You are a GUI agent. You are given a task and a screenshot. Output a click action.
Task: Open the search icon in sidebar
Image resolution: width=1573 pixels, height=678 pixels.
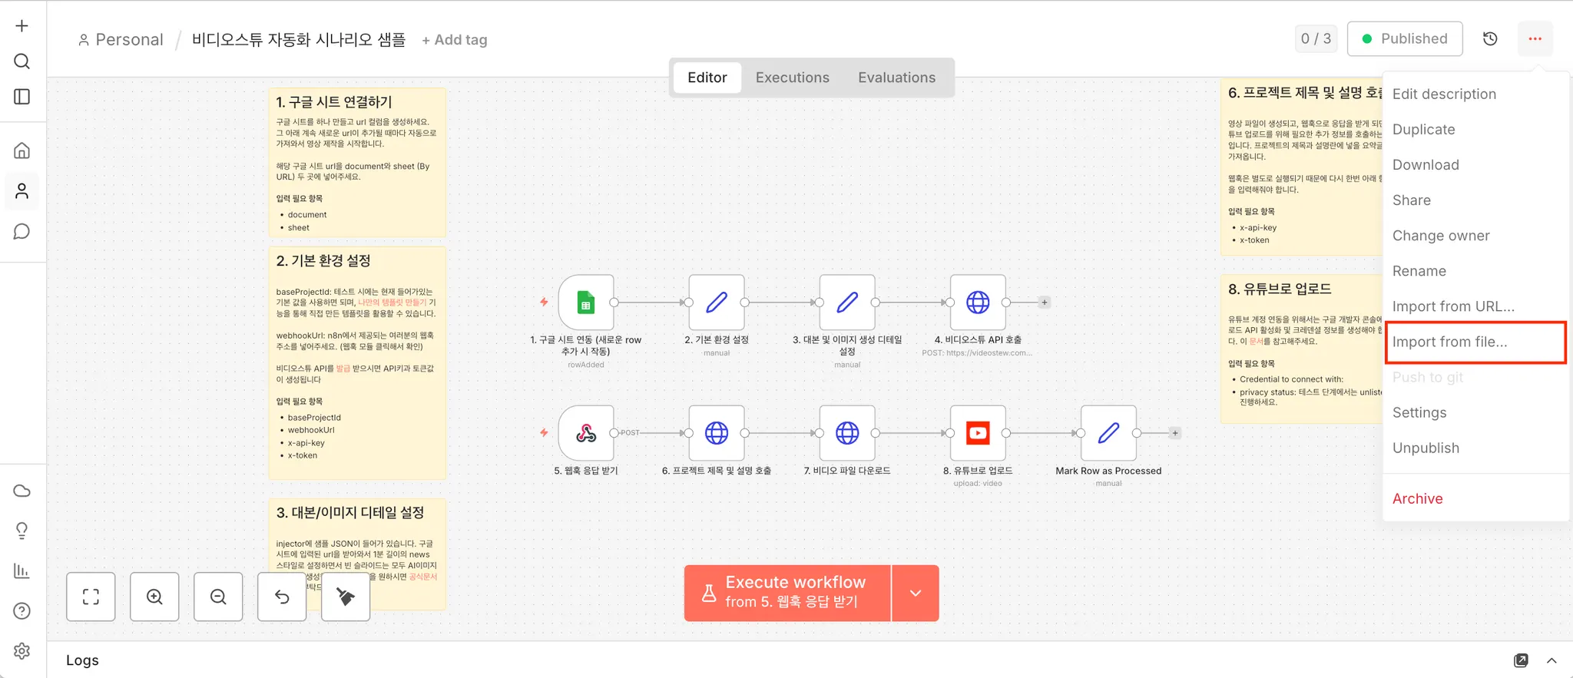22,61
